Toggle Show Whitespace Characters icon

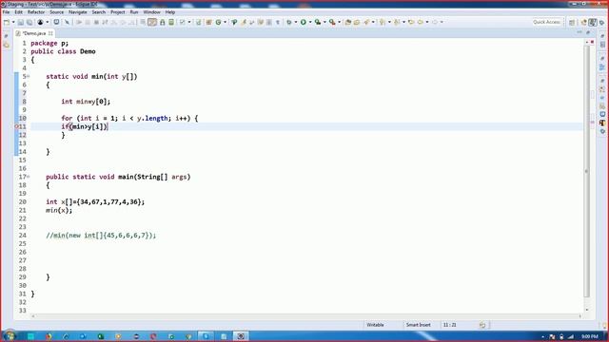[x=278, y=23]
